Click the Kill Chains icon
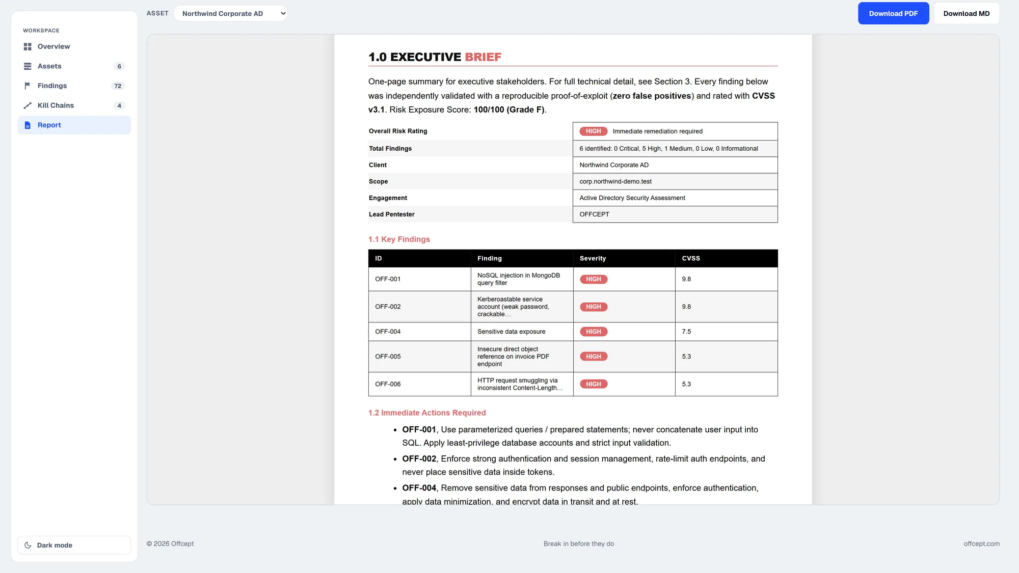This screenshot has width=1019, height=573. pos(28,105)
